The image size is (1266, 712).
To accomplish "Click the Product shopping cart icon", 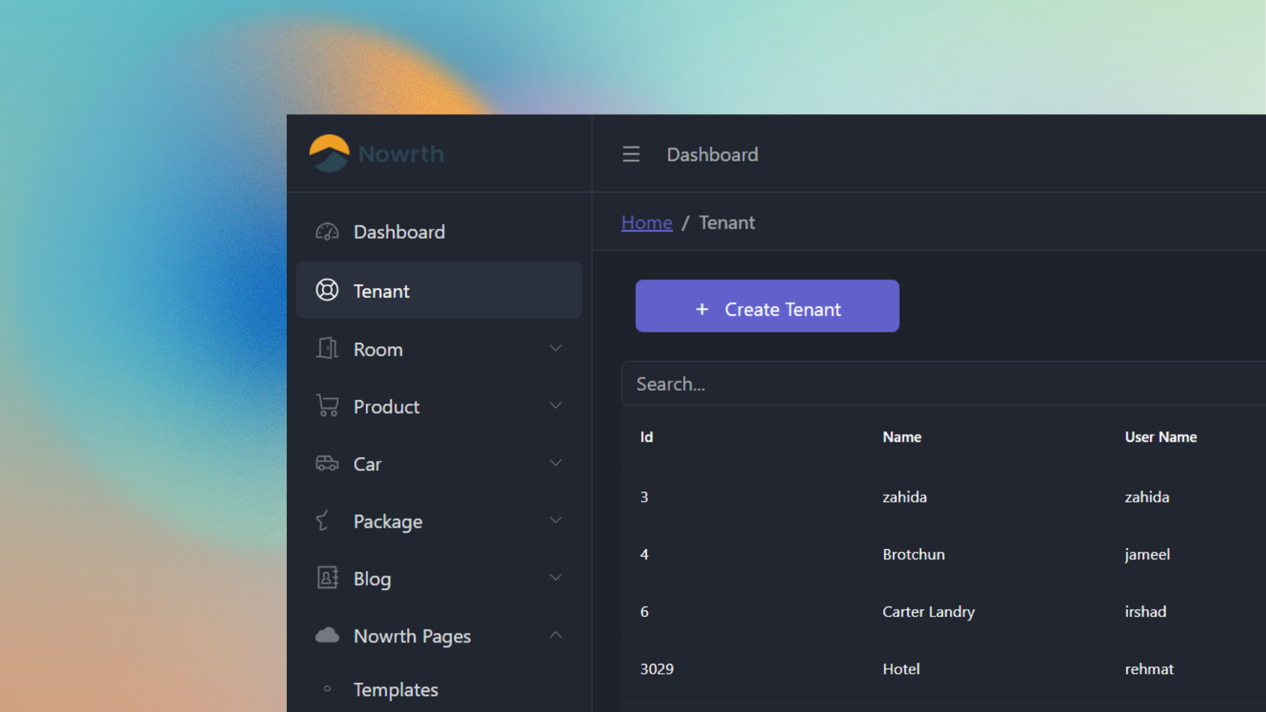I will coord(327,405).
